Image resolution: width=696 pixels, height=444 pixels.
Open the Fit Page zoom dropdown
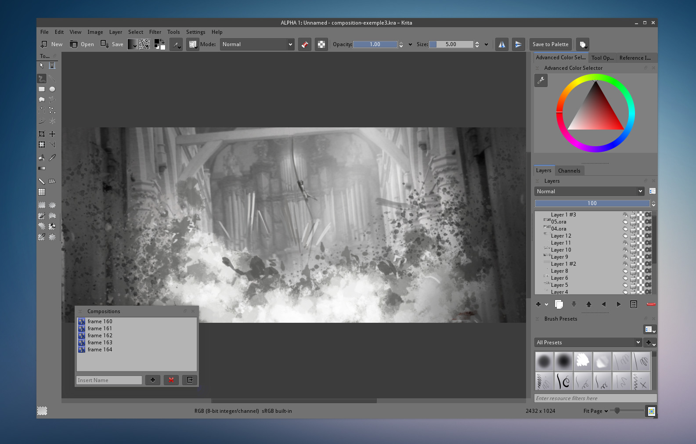(x=595, y=411)
